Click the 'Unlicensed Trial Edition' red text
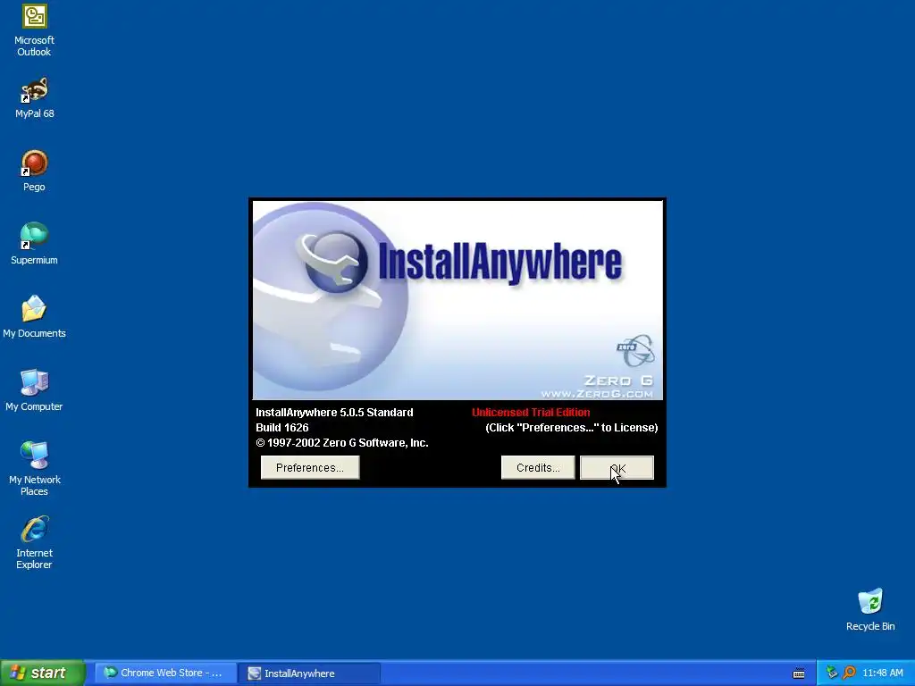Viewport: 915px width, 686px height. coord(531,413)
